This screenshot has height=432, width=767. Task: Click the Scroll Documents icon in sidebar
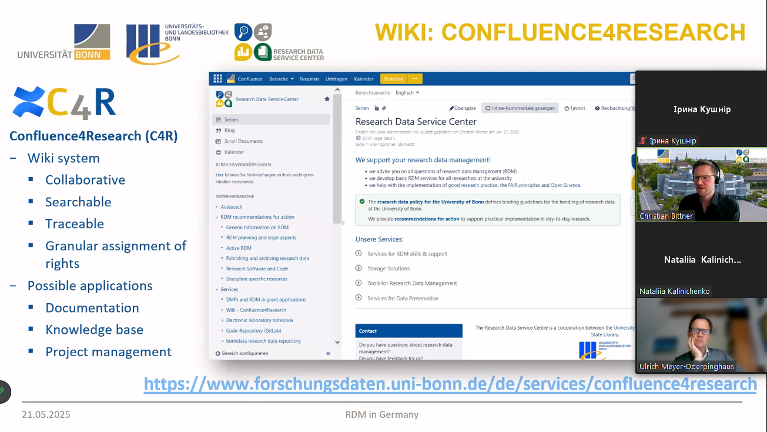point(218,141)
